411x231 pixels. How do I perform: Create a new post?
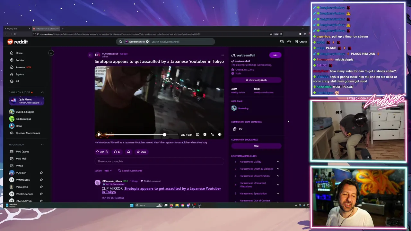(x=301, y=42)
